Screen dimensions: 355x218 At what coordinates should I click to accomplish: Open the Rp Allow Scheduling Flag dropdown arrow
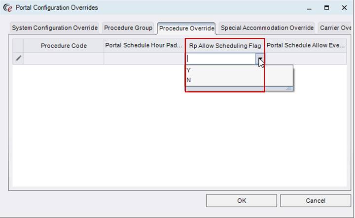pos(260,59)
